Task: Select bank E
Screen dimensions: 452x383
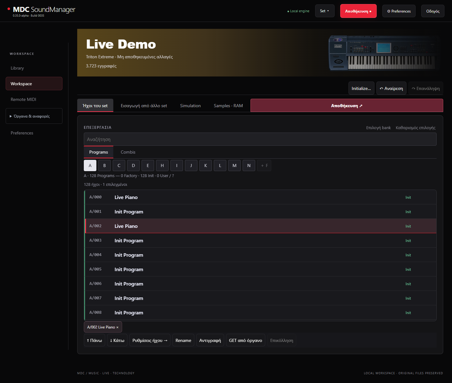Action: pyautogui.click(x=148, y=165)
